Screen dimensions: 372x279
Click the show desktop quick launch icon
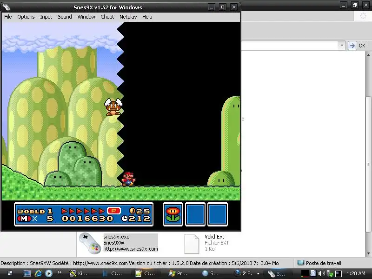point(27,273)
